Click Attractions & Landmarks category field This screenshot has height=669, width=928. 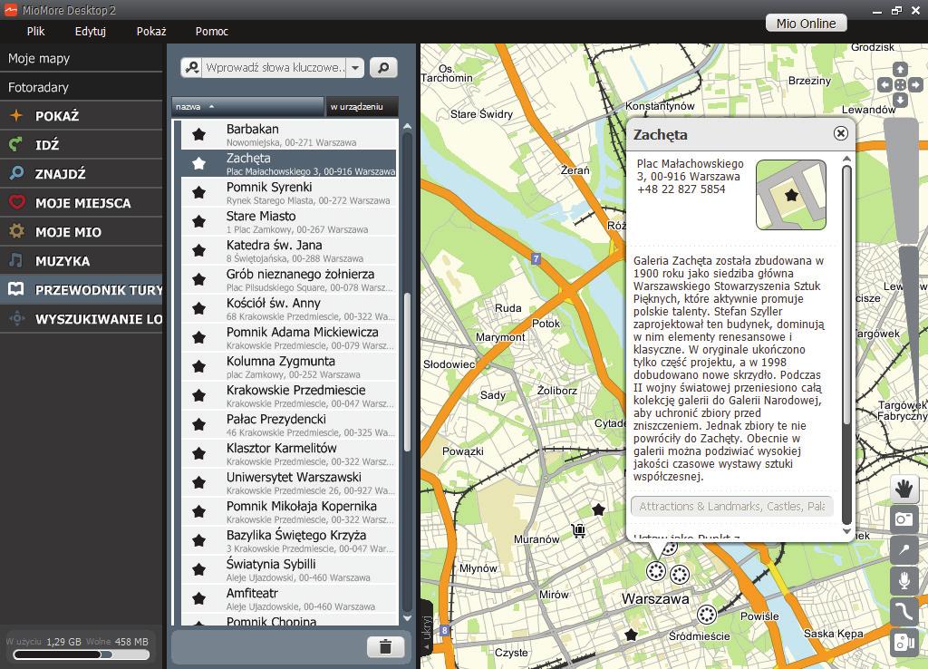point(732,506)
